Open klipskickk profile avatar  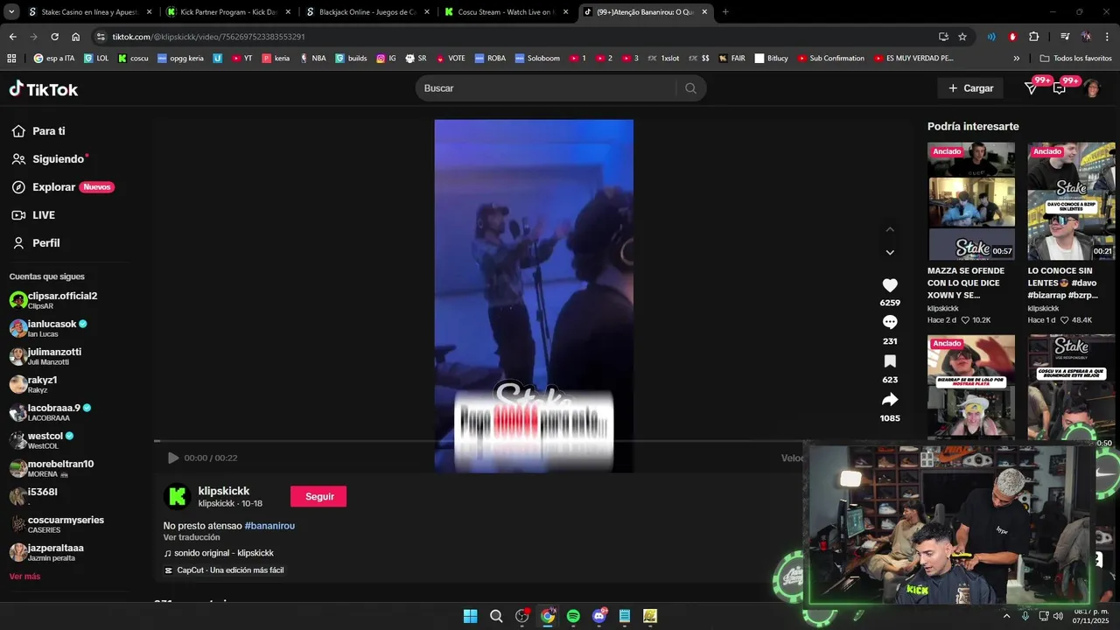(178, 497)
